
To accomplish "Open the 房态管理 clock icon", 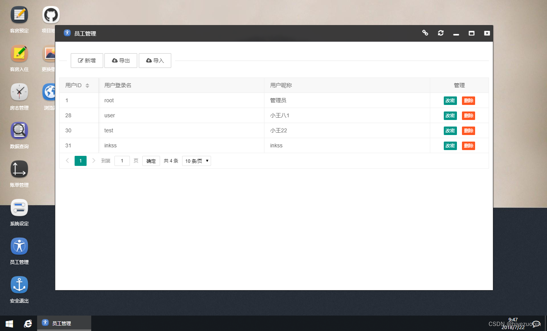I will point(19,92).
